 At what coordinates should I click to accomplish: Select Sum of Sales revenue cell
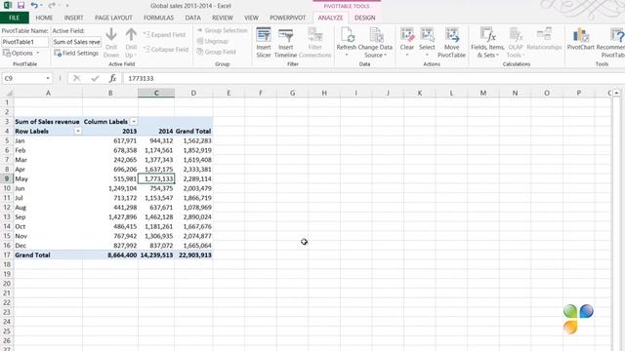click(48, 121)
